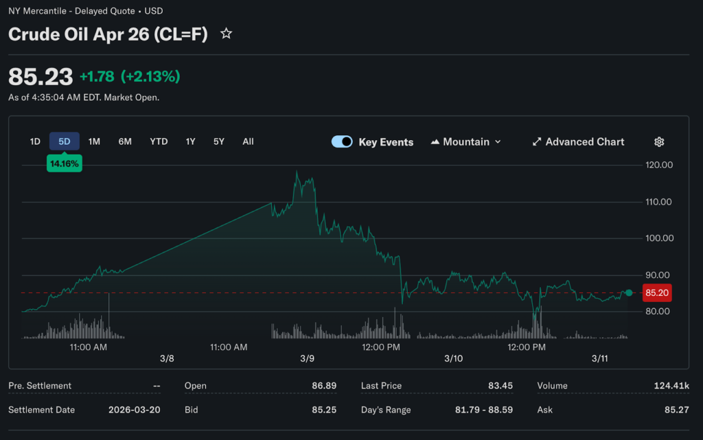
Task: Click the Advanced Chart expand arrows icon
Action: tap(537, 142)
